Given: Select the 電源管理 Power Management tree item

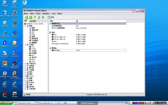Looking at the screenshot, I should point(35,39).
